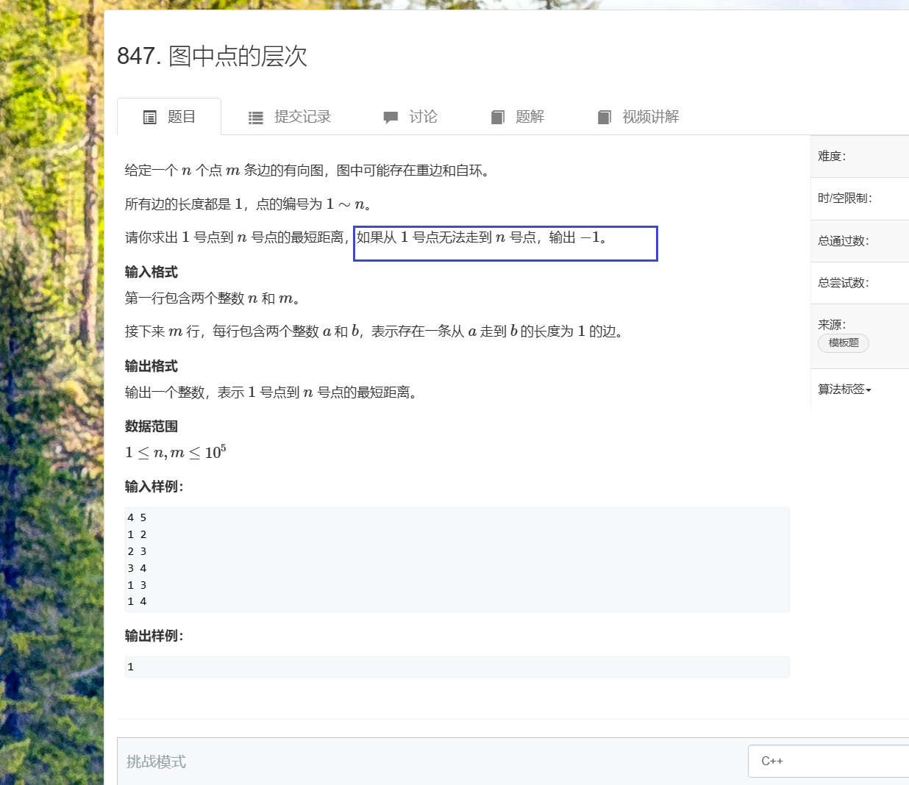Click the 输出样例 heading
This screenshot has height=785, width=909.
[154, 636]
